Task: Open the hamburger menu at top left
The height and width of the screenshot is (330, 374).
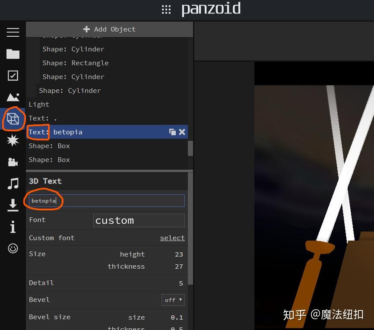Action: click(x=13, y=32)
